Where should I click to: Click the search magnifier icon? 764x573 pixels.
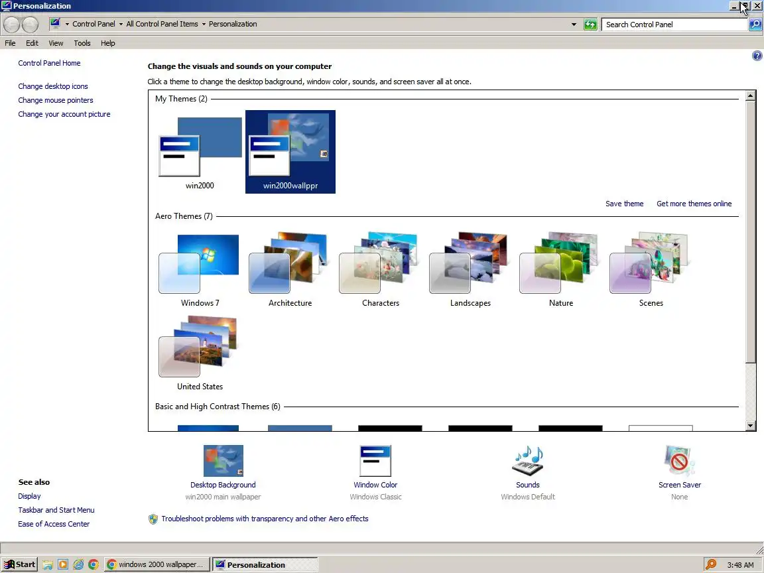coord(755,25)
